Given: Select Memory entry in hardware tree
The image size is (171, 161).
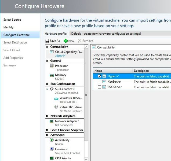Looking at the screenshot, I should pyautogui.click(x=65, y=77).
